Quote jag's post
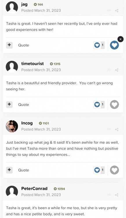 23,45
